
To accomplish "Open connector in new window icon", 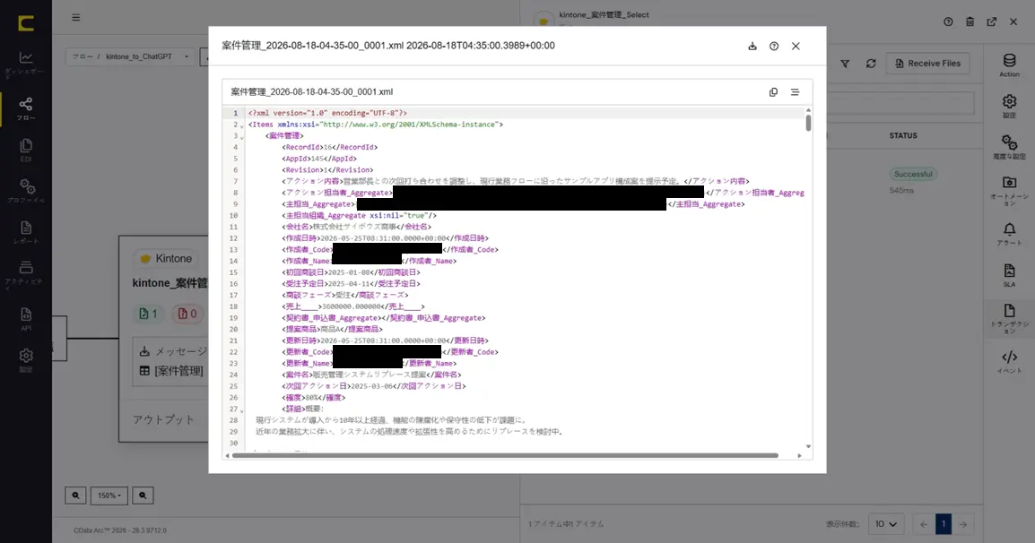I will [991, 22].
